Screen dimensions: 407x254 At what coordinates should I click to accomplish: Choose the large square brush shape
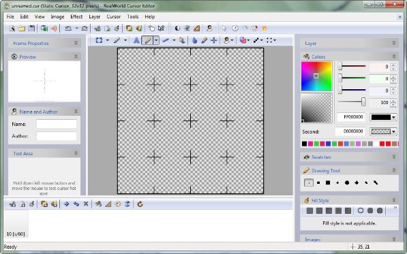(328, 182)
